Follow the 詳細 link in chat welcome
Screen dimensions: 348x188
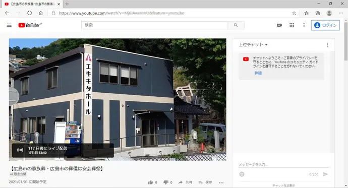258,73
